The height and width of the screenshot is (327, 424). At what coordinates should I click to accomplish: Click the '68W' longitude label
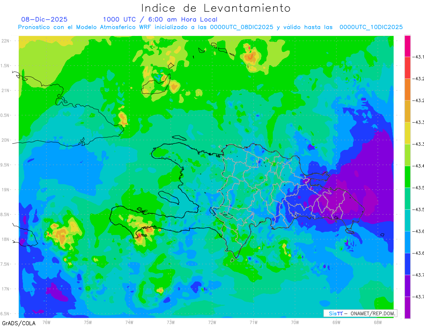coord(377,322)
